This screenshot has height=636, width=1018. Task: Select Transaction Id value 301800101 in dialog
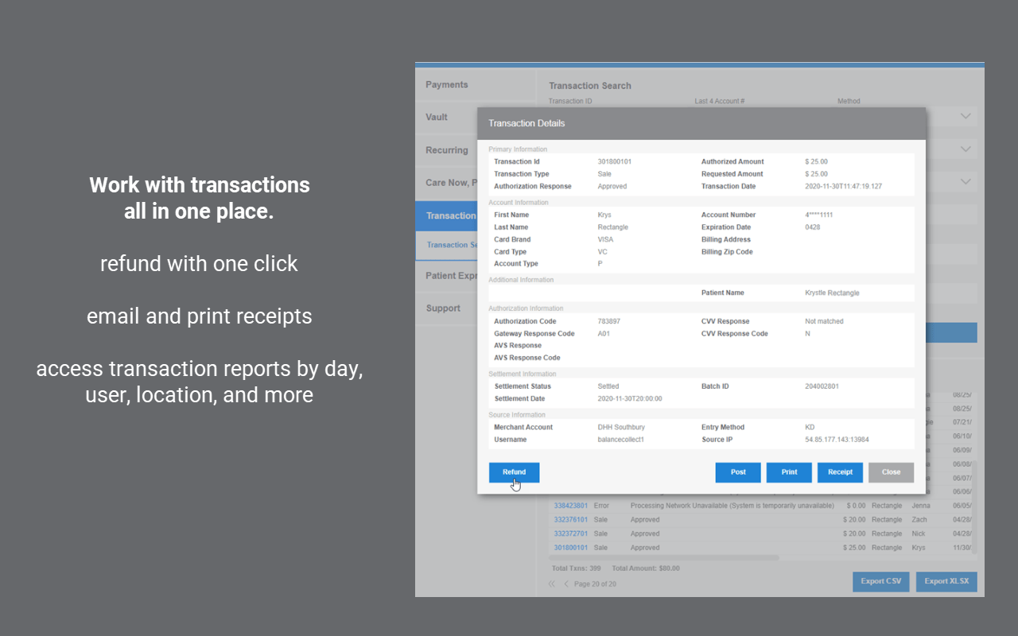point(615,161)
